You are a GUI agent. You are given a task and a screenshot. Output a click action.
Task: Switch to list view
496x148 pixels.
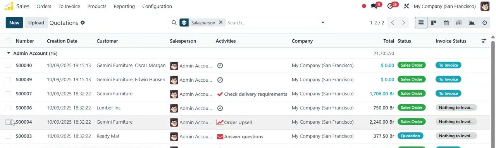click(421, 23)
